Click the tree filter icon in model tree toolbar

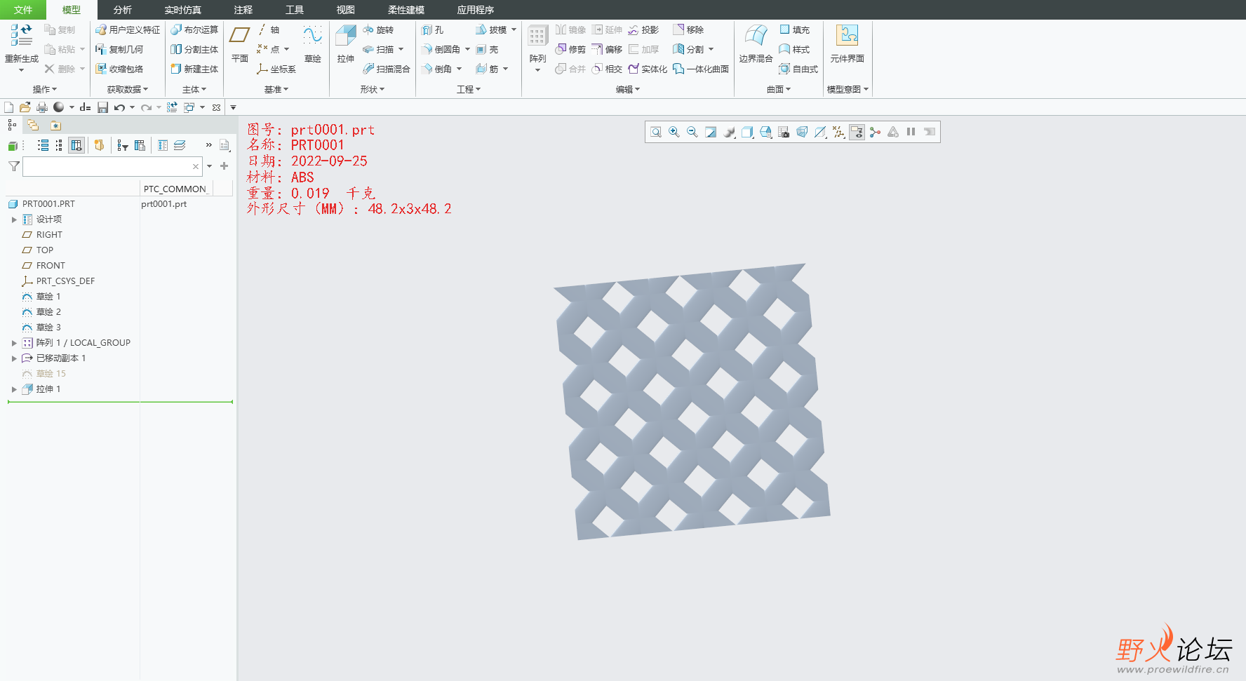[x=123, y=145]
